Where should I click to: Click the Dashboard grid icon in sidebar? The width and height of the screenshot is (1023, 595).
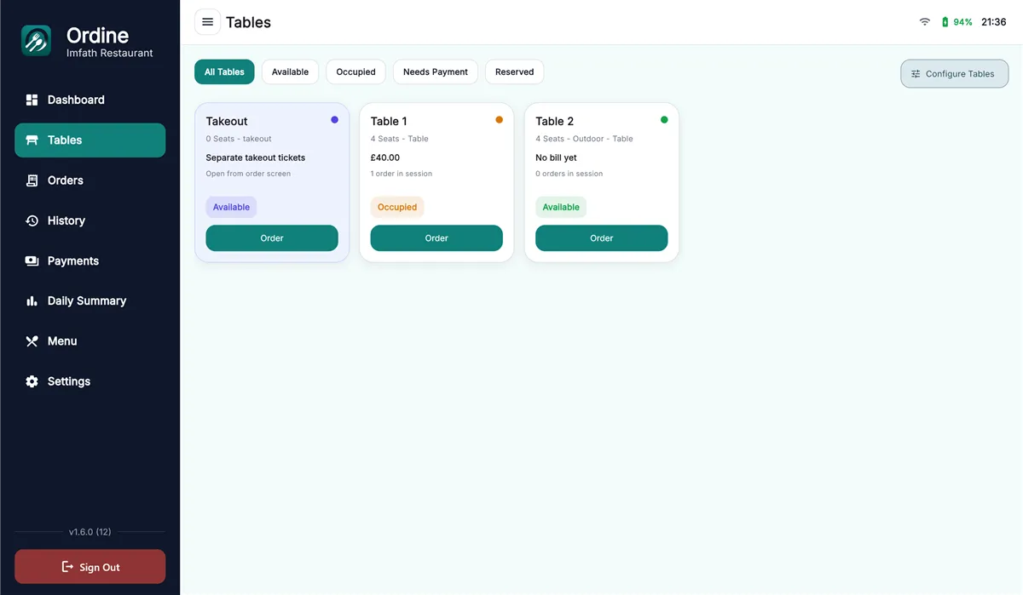click(32, 100)
